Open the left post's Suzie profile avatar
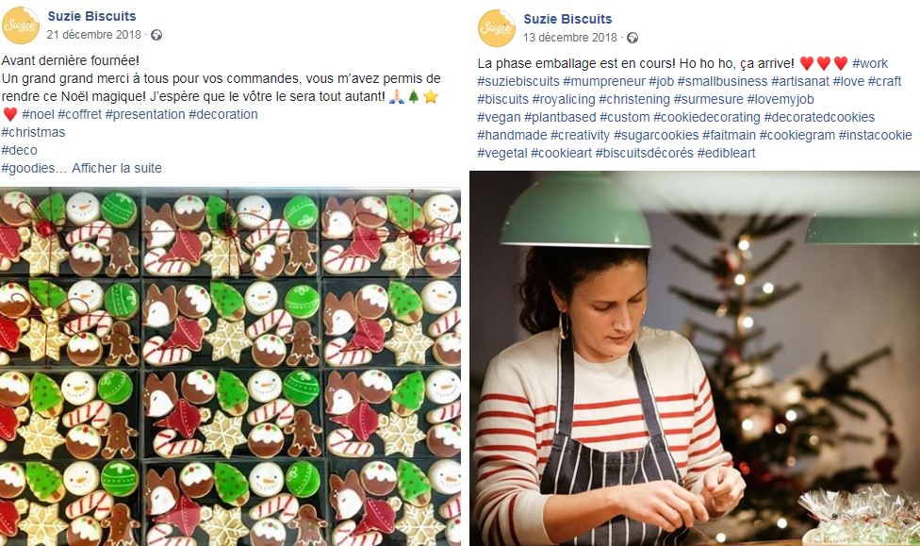 21,25
